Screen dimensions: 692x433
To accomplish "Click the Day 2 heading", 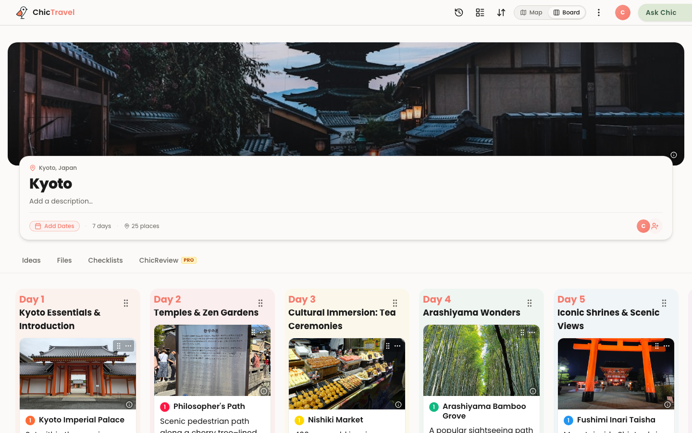I will (x=167, y=299).
